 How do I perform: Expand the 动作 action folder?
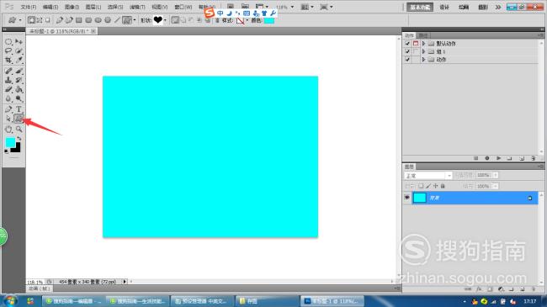coord(423,60)
